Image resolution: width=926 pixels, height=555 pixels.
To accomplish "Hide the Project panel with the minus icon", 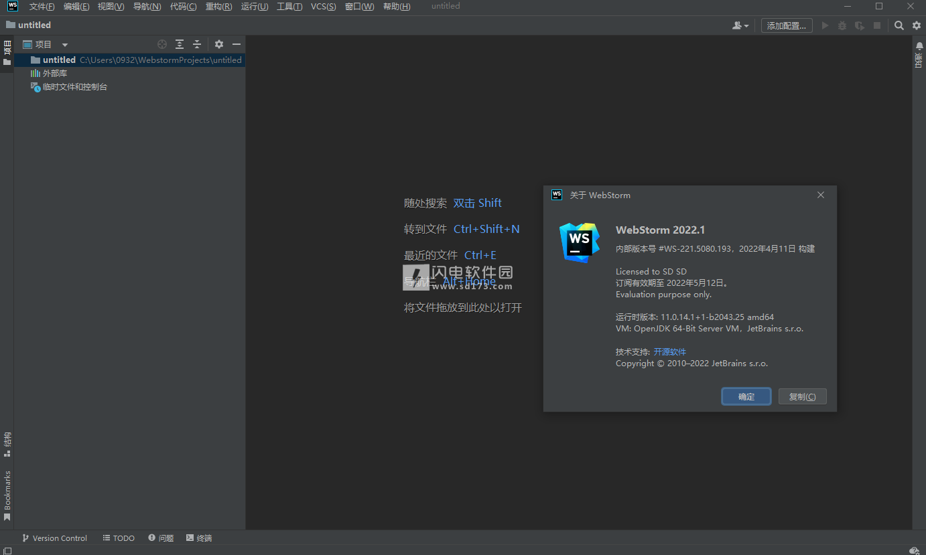I will tap(237, 44).
